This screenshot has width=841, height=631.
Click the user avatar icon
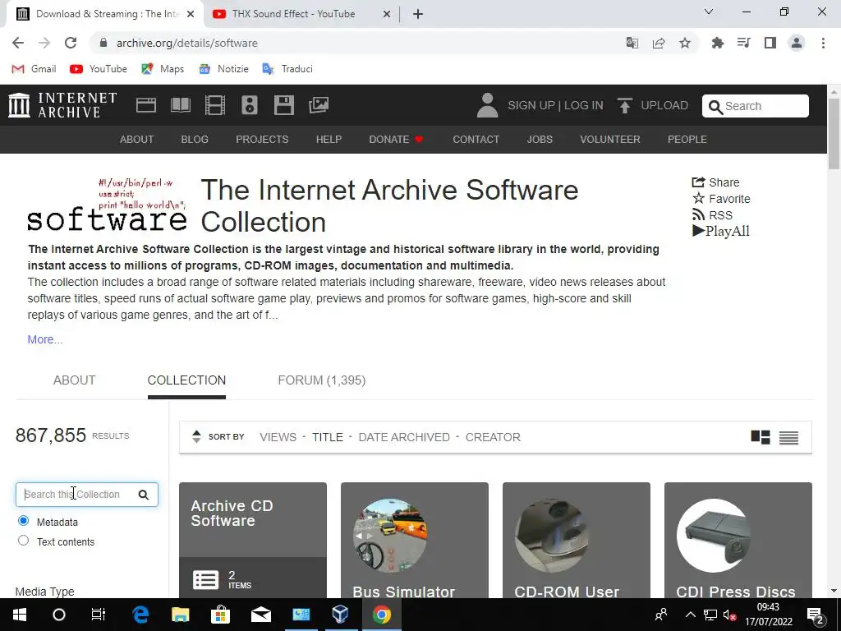(488, 105)
